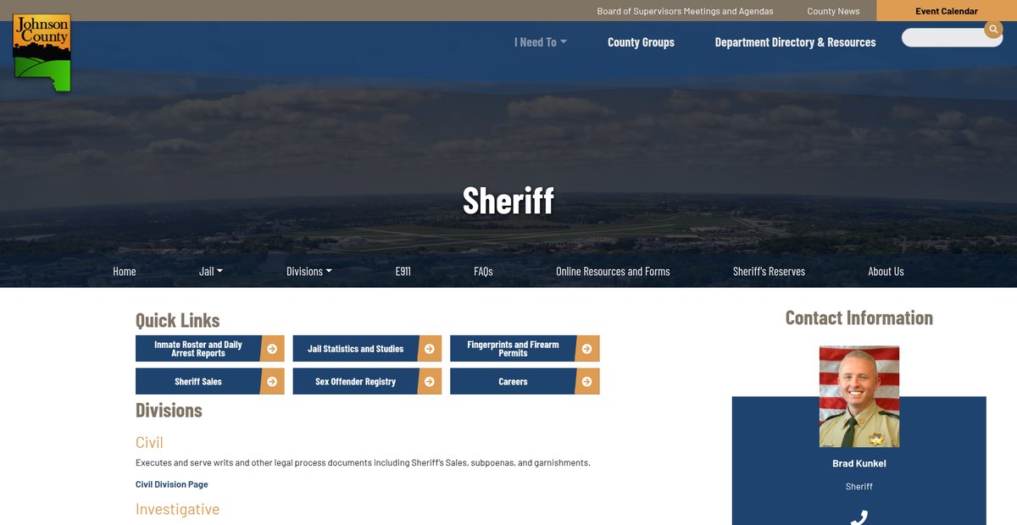Click the phone icon under Brad Kunkel
This screenshot has width=1017, height=525.
859,517
